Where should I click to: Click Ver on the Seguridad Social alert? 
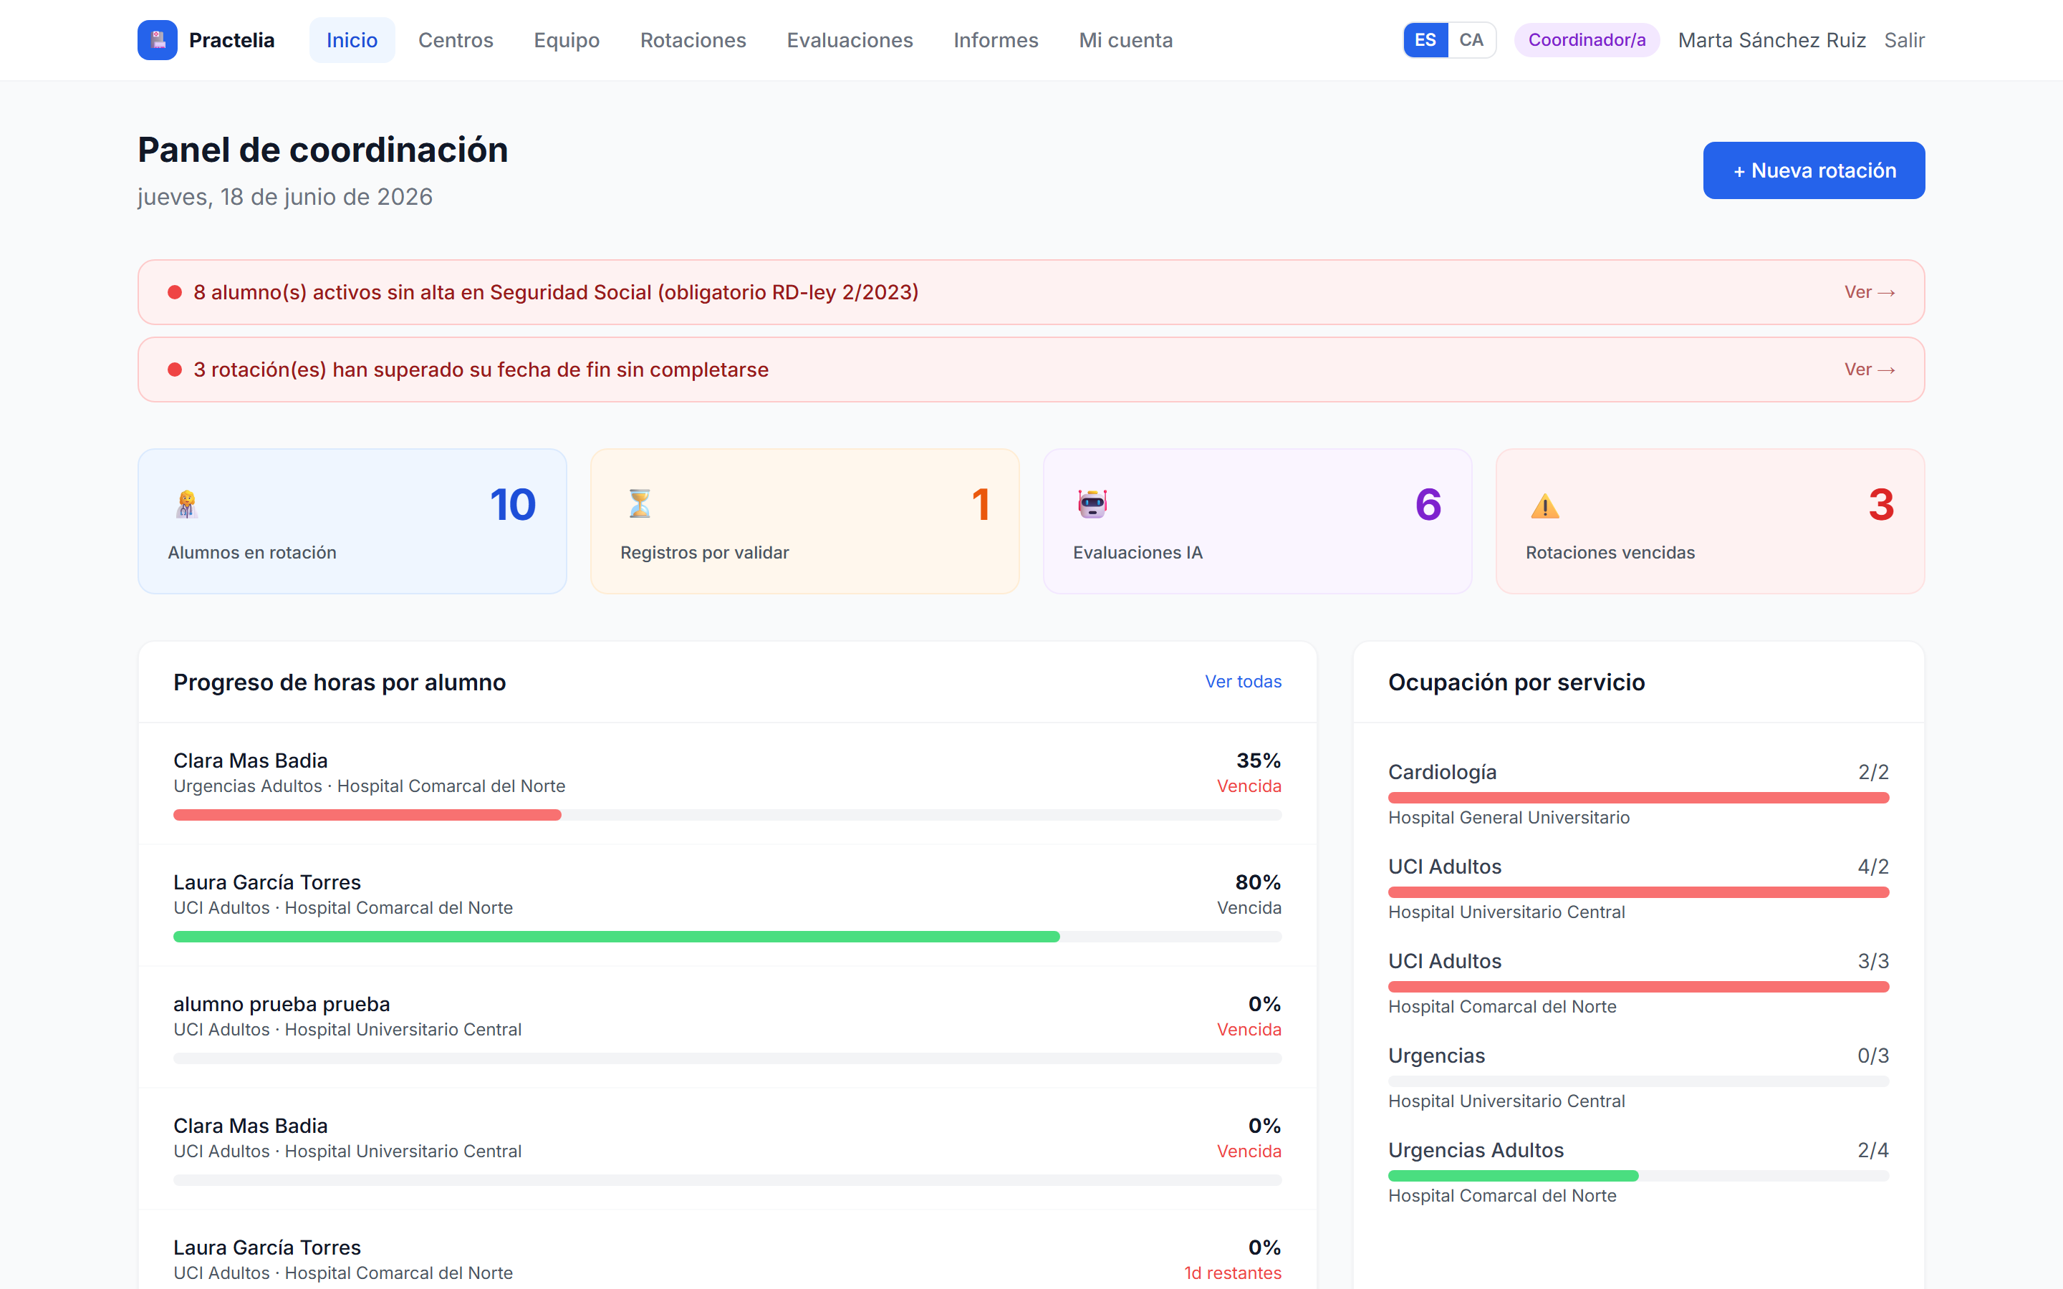pyautogui.click(x=1870, y=292)
